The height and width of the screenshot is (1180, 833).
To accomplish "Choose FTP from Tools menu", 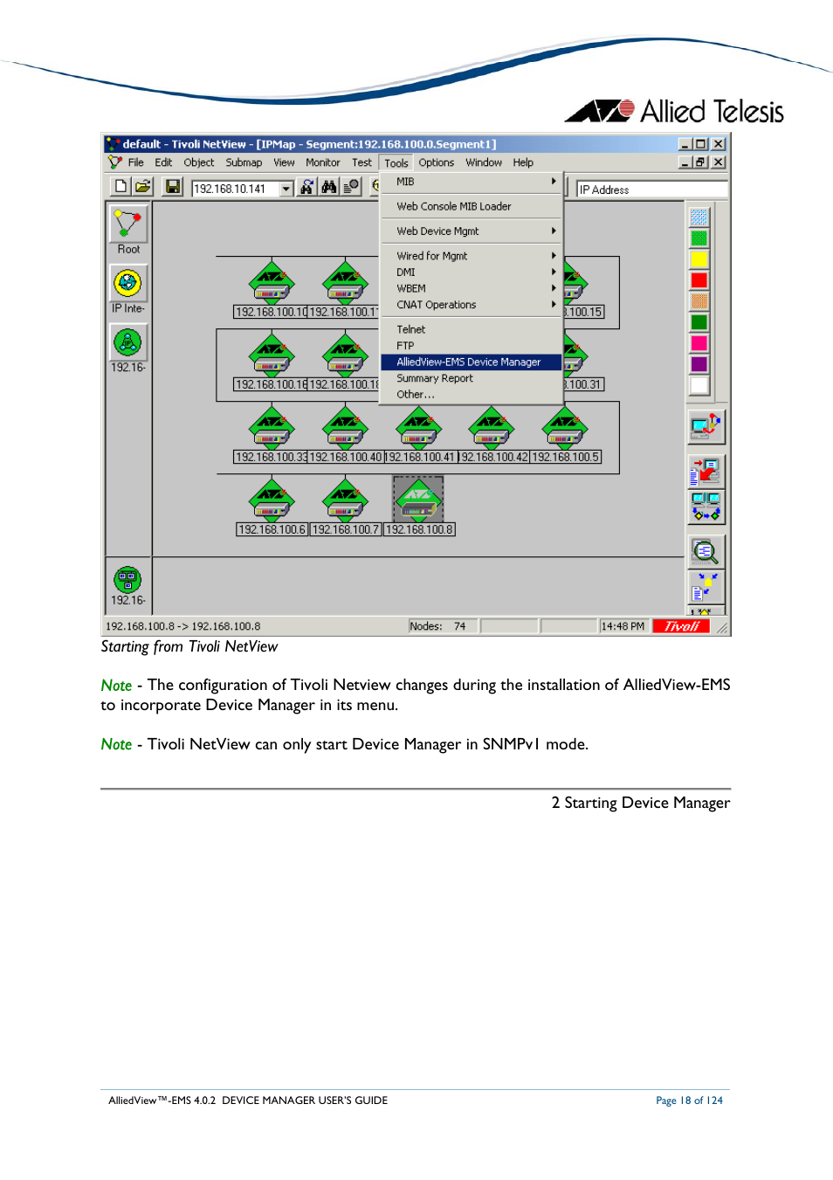I will click(472, 346).
